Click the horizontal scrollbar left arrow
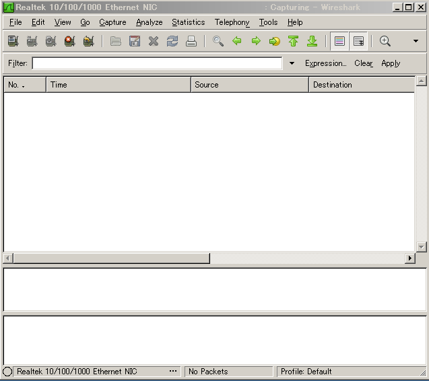This screenshot has height=381, width=429. (7, 258)
